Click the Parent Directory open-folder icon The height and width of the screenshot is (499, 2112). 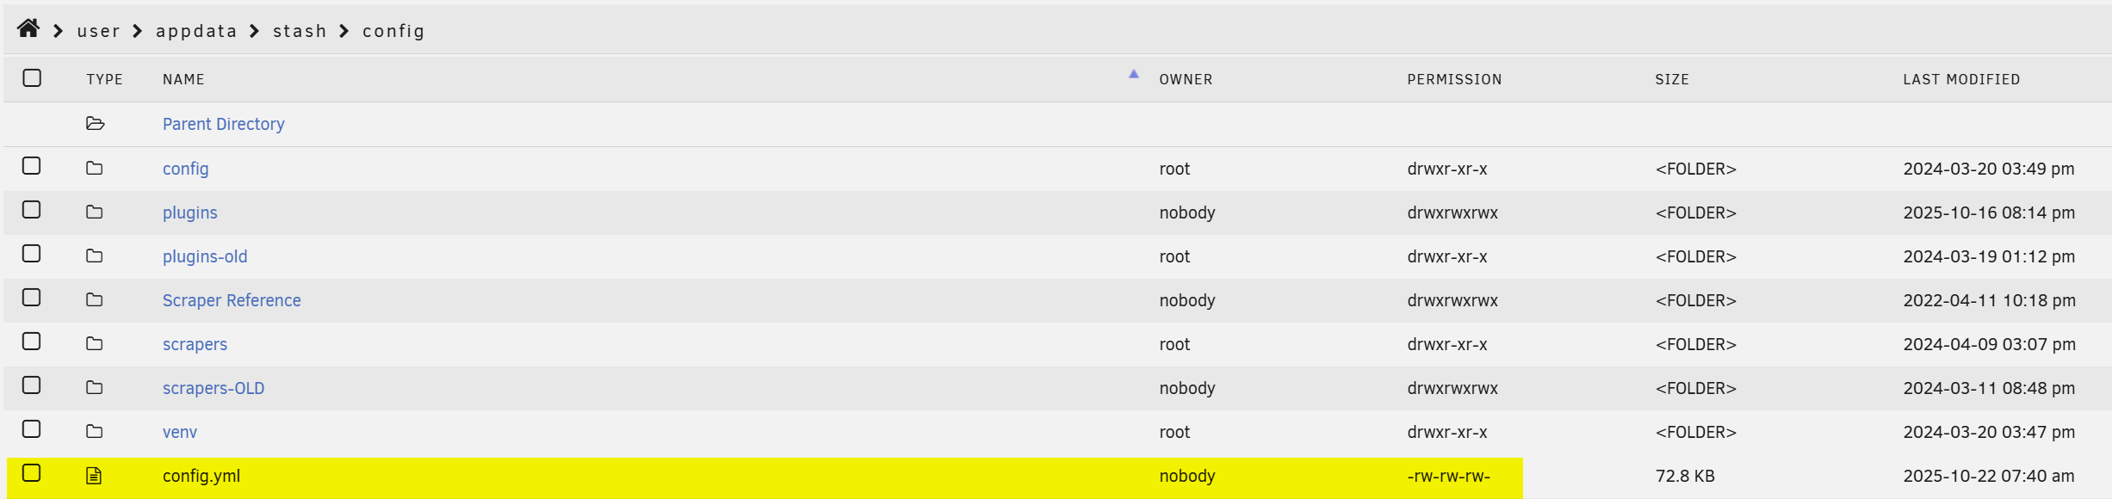point(95,124)
